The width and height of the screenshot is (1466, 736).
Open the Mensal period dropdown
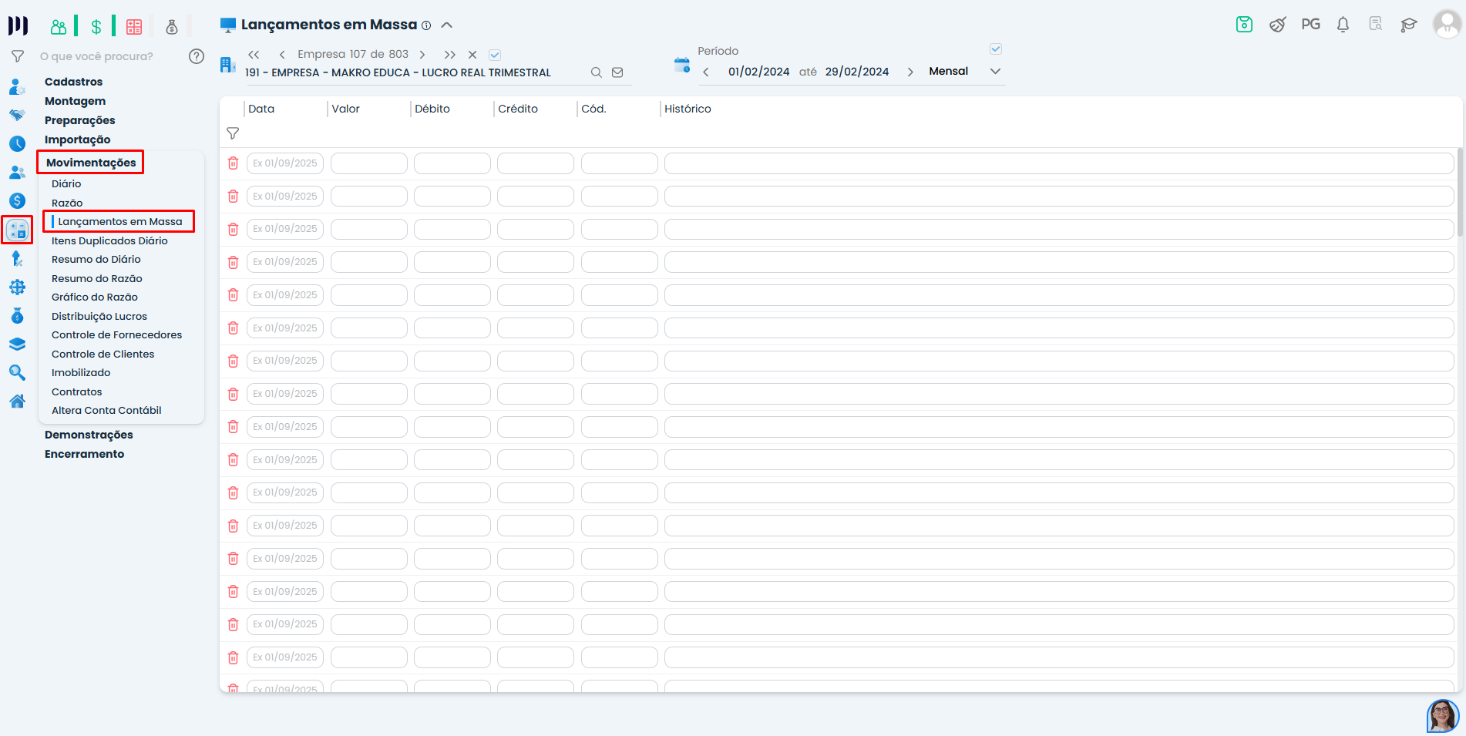click(x=965, y=71)
